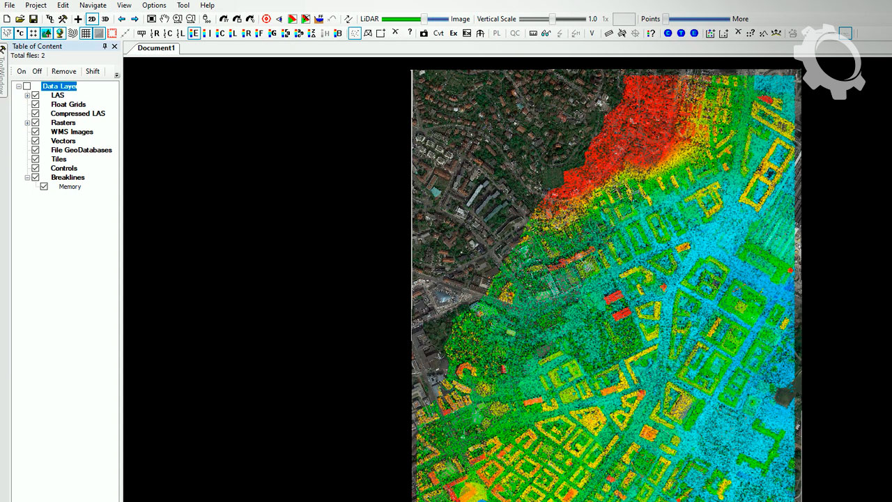Switch to the Document1 tab
Image resolution: width=892 pixels, height=502 pixels.
click(x=155, y=48)
